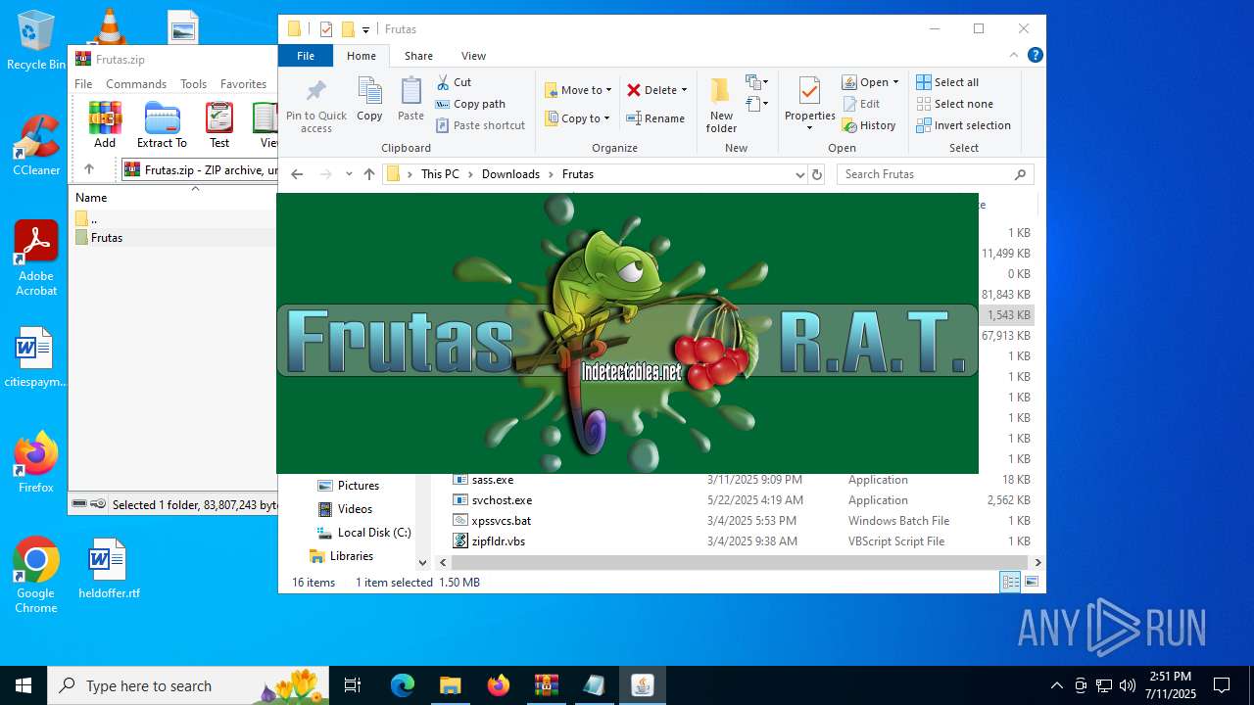Click Invert selection
1254x705 pixels.
pyautogui.click(x=963, y=125)
